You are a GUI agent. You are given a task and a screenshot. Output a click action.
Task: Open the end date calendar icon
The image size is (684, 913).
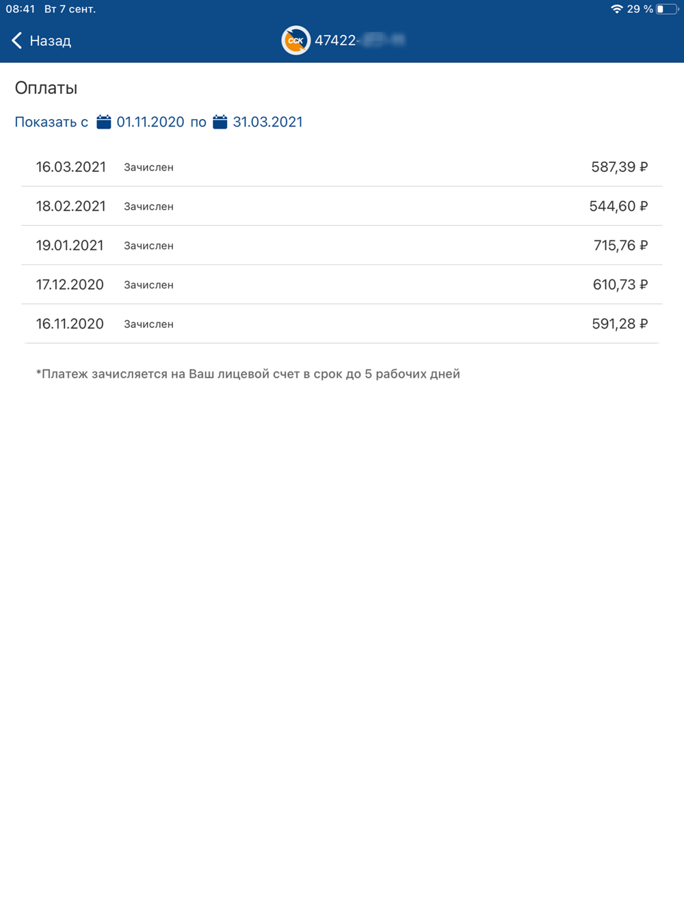220,122
